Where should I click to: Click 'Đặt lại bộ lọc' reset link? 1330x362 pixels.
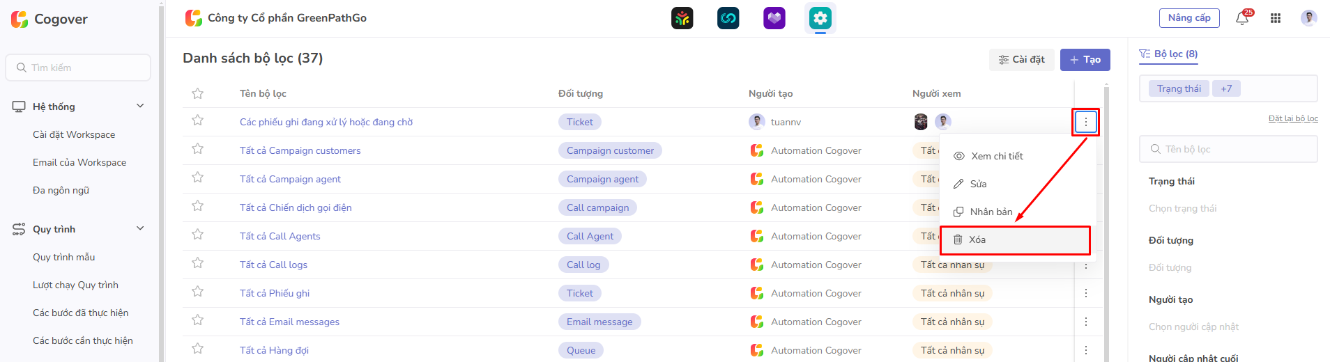point(1293,118)
